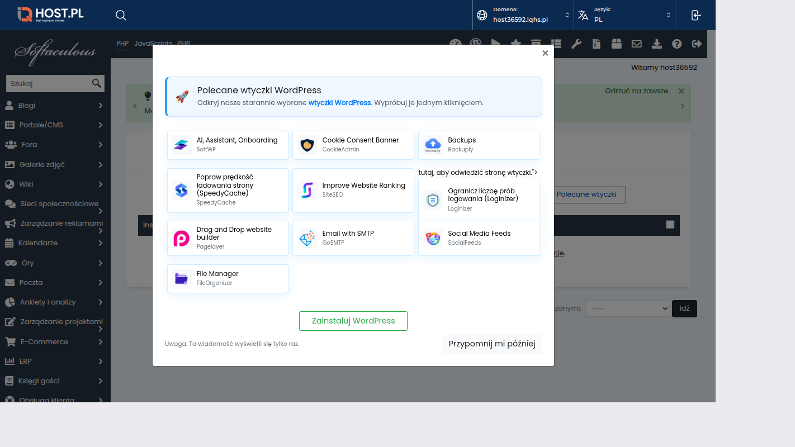Click the Szukaj search input field
Image resolution: width=795 pixels, height=447 pixels.
(49, 83)
